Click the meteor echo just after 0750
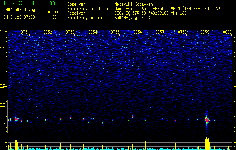 (16, 119)
